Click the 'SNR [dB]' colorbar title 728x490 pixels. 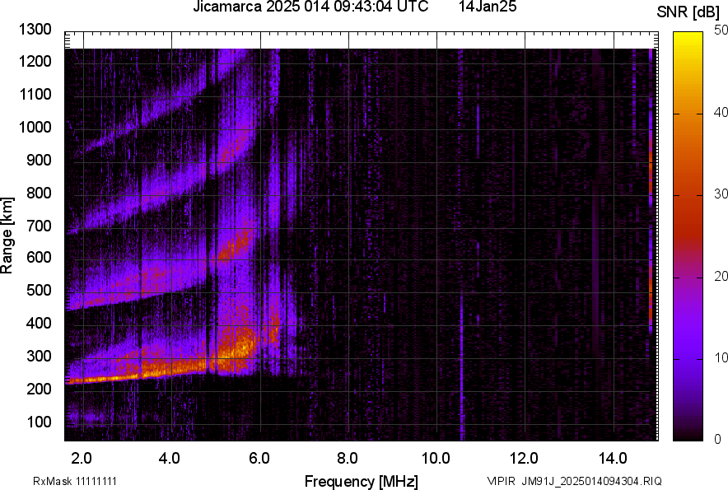tap(688, 12)
